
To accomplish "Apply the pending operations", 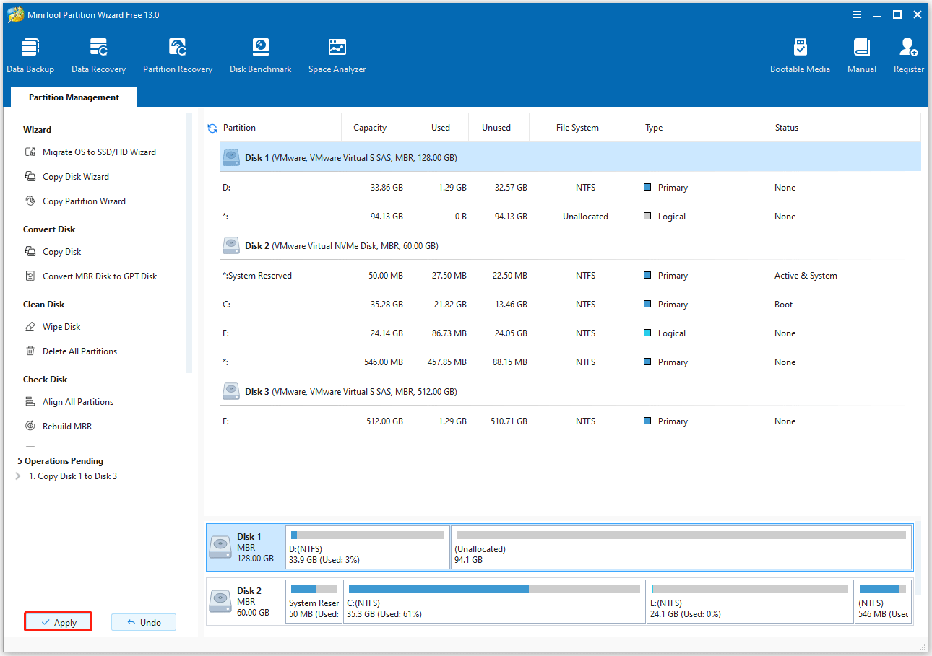I will coord(58,621).
